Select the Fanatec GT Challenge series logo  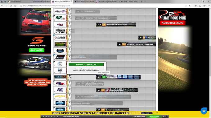pos(60,38)
